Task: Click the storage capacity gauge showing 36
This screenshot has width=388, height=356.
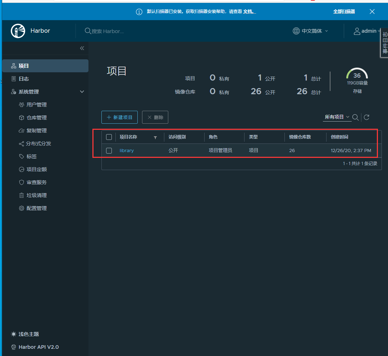Action: pos(357,73)
